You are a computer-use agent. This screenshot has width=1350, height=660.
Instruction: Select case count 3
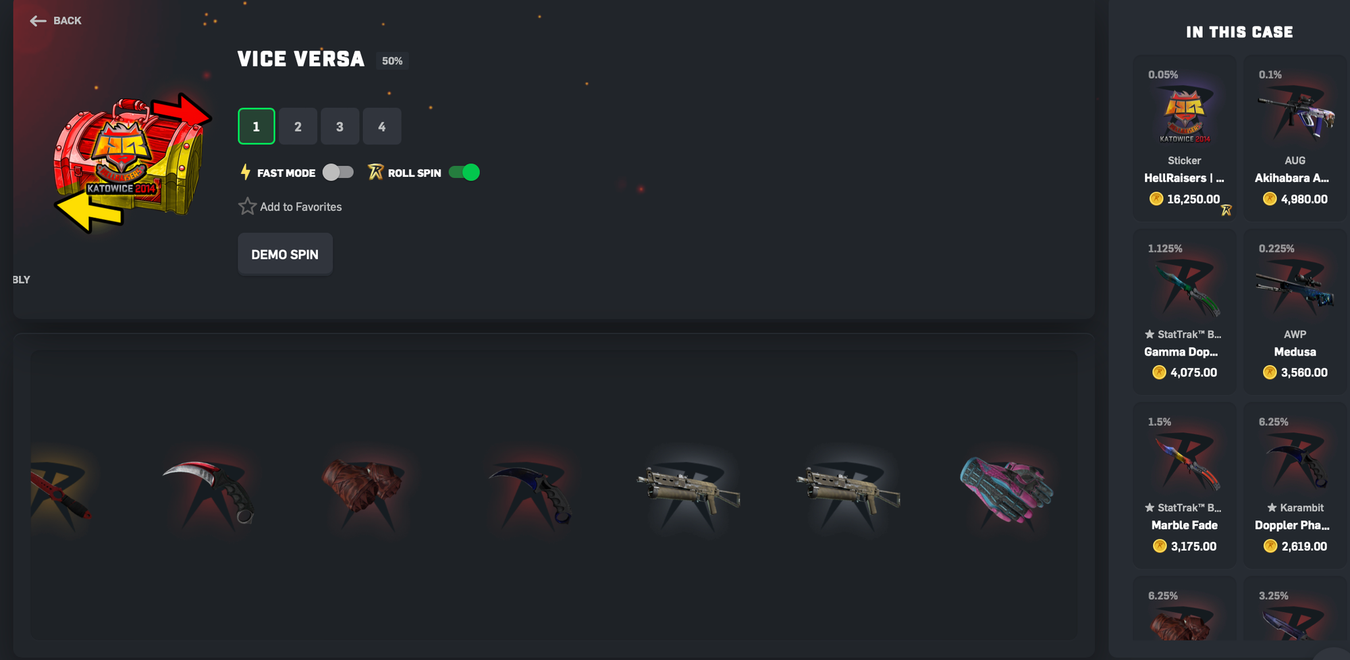[340, 126]
